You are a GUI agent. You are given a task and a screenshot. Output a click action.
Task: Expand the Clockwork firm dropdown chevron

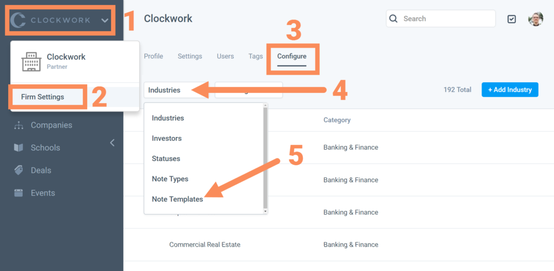point(104,21)
